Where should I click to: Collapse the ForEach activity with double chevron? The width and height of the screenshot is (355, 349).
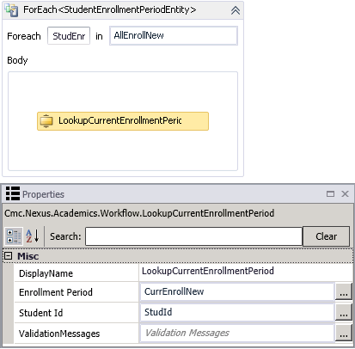coord(236,10)
